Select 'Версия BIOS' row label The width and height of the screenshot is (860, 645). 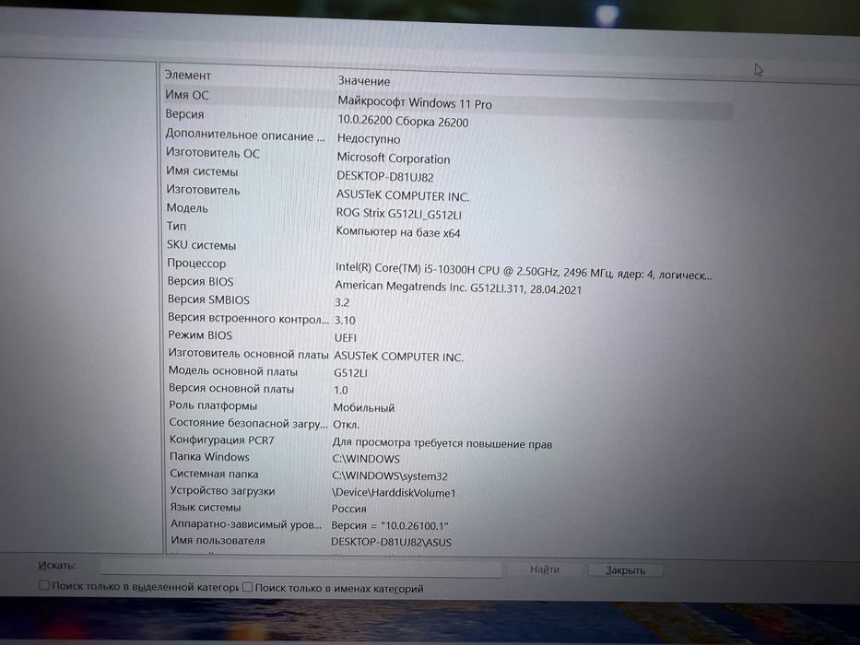(200, 281)
